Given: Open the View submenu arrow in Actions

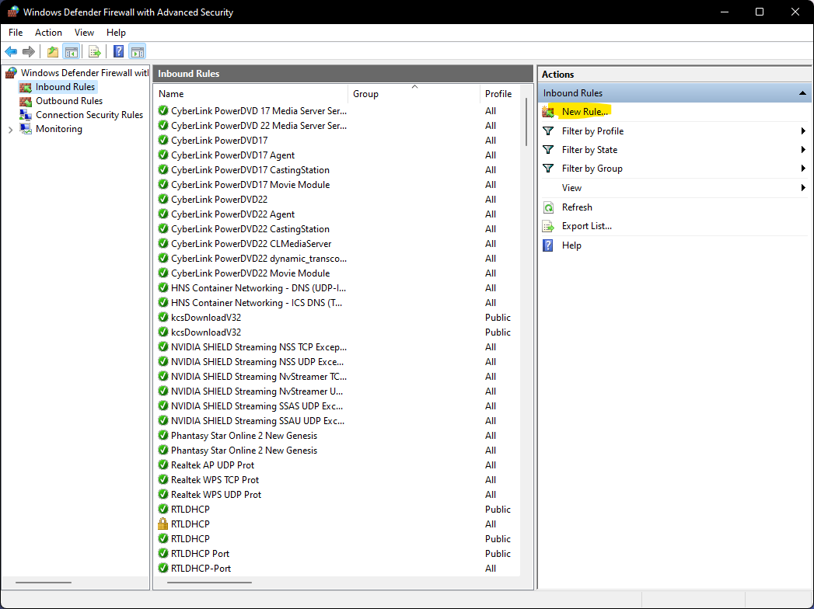Looking at the screenshot, I should [x=803, y=188].
